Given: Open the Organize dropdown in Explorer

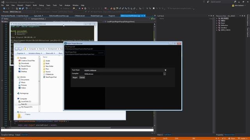Looking at the screenshot, I should 21,53.
